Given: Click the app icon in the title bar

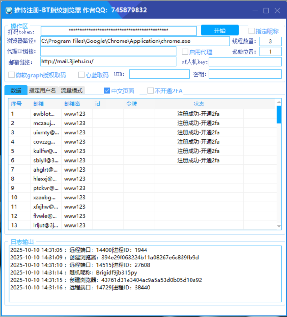Looking at the screenshot, I should point(8,10).
